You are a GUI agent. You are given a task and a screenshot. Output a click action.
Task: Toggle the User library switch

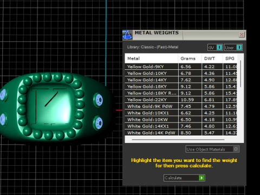(x=233, y=48)
